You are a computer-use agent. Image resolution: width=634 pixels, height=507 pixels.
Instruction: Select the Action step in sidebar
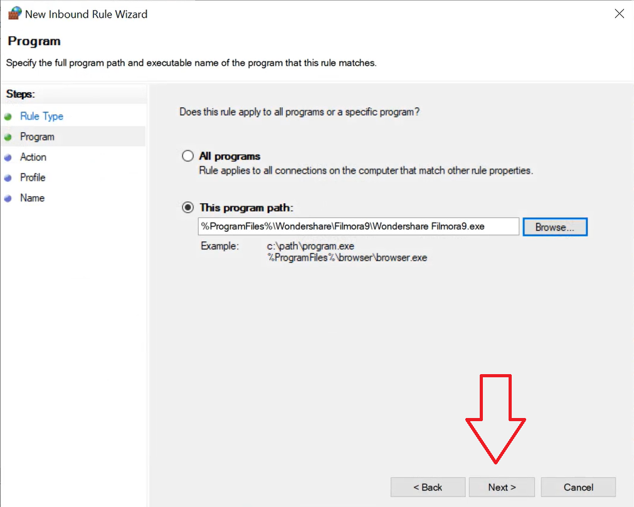[x=33, y=157]
